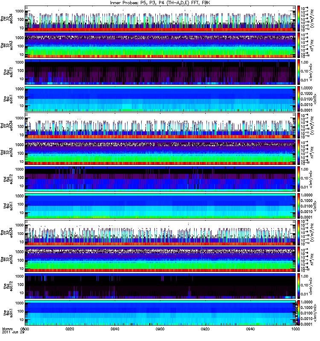
Task: Click the '10' frequency tick of the scm1 panel
Action: (x=22, y=319)
